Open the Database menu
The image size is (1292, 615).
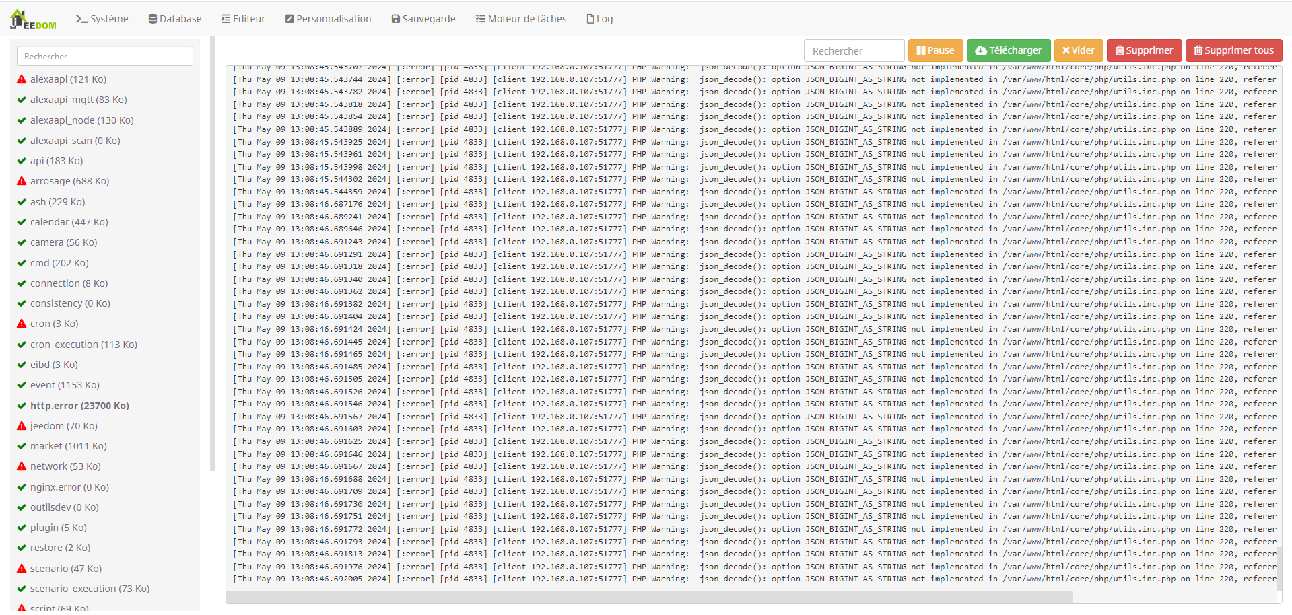coord(175,19)
